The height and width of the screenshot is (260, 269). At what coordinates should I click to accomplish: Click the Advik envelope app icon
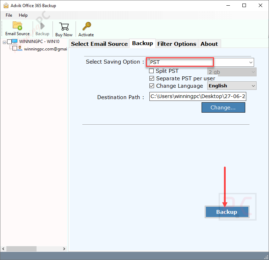(x=6, y=5)
